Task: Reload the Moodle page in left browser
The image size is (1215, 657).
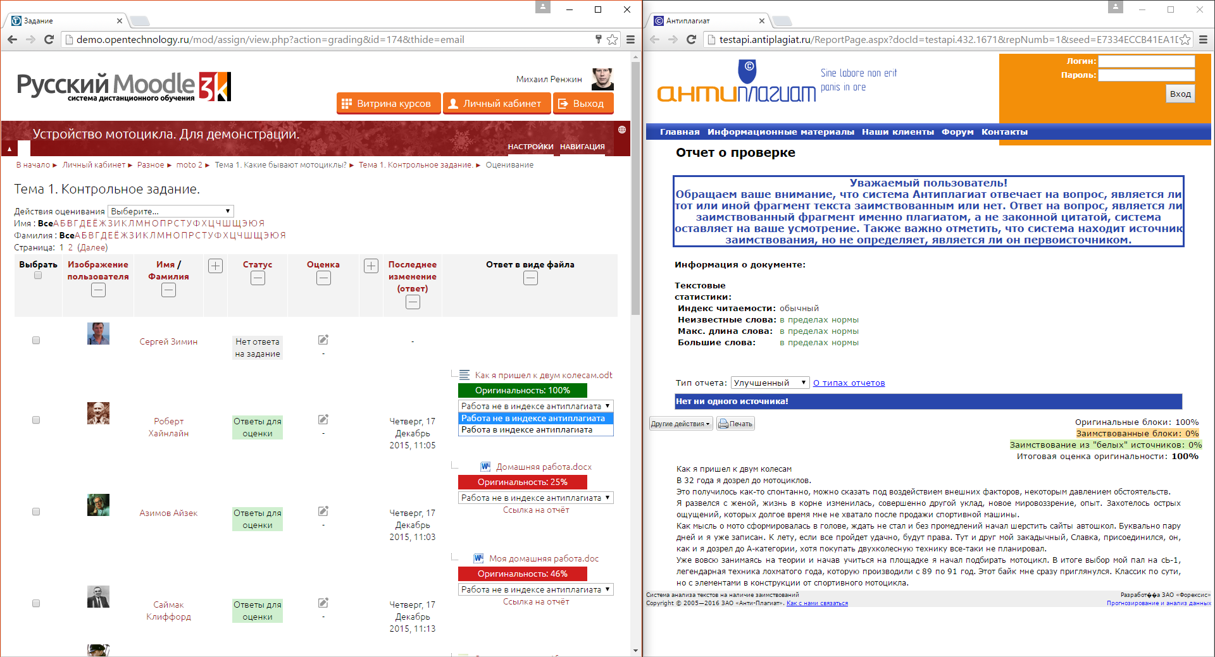Action: click(x=49, y=39)
